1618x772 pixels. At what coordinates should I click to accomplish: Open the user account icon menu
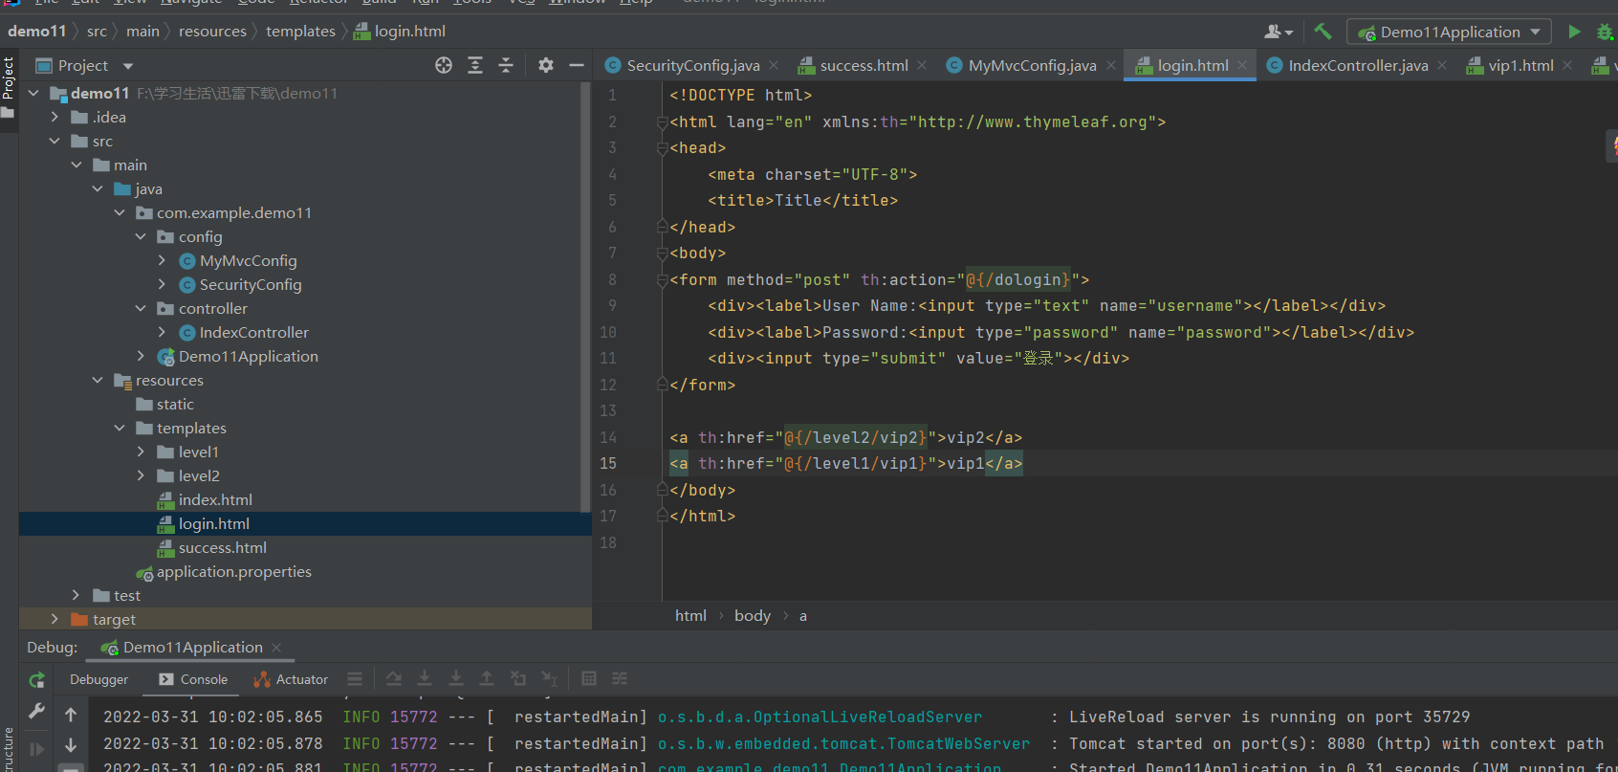(x=1279, y=32)
